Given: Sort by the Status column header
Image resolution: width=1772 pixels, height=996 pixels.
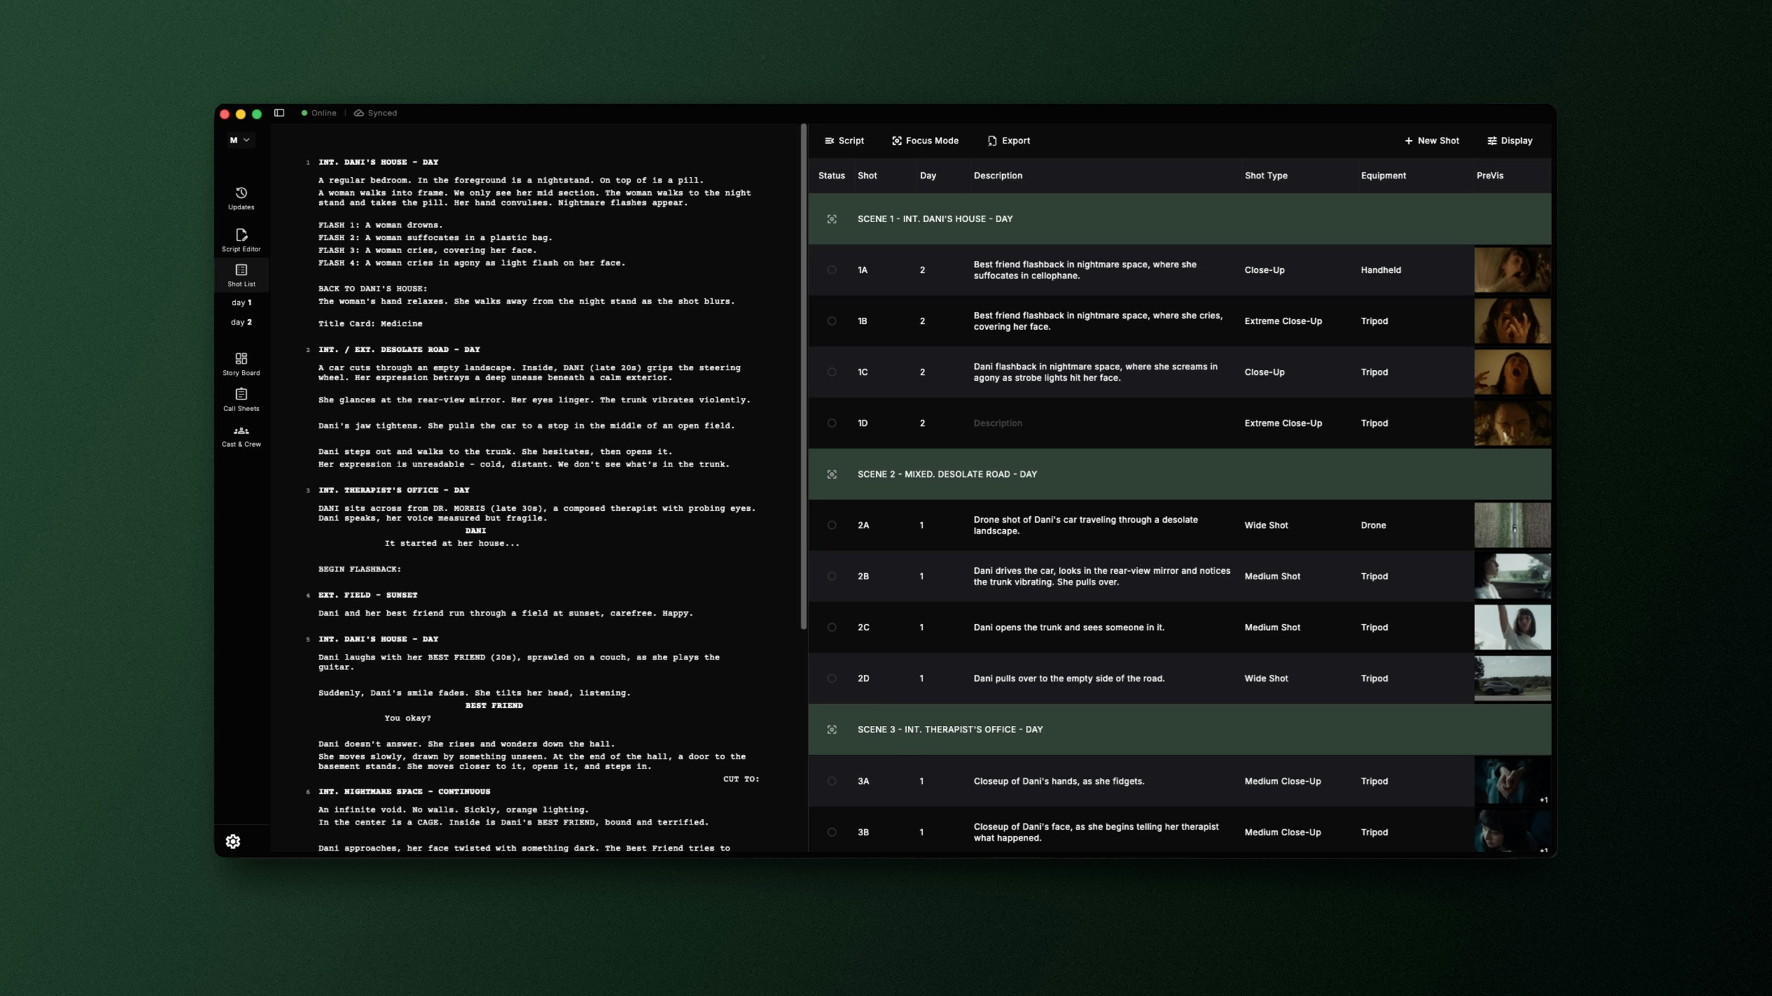Looking at the screenshot, I should [831, 175].
